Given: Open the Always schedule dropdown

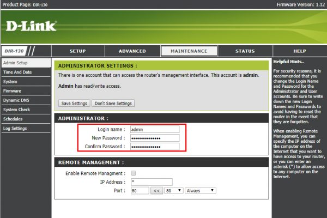Looking at the screenshot, I should [201, 191].
